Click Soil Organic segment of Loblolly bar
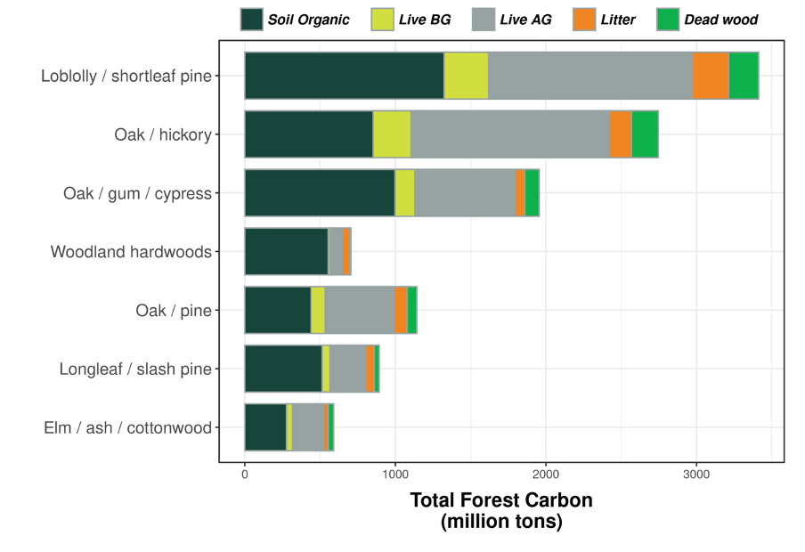805x552 pixels. click(x=344, y=76)
